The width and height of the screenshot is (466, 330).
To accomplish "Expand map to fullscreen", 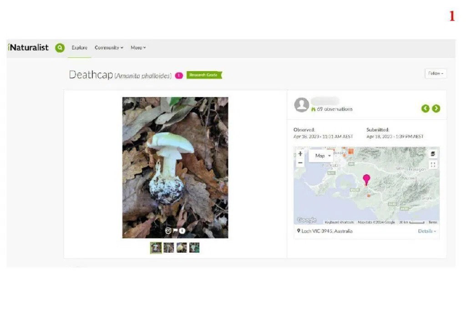I will [x=433, y=164].
